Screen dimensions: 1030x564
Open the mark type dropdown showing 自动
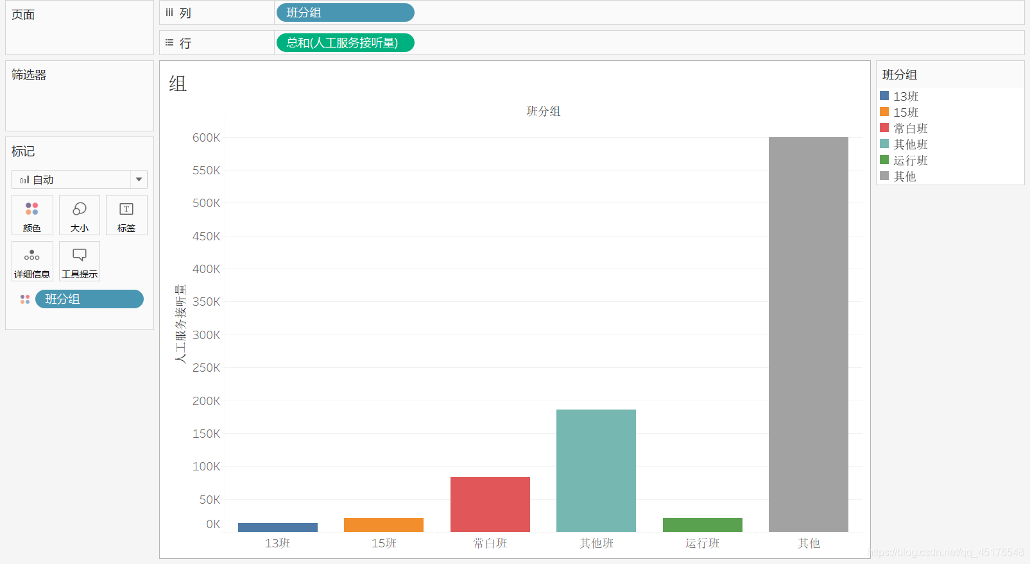click(x=80, y=179)
